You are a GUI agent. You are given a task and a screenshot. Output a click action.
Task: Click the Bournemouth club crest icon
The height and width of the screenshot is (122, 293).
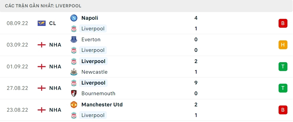pos(74,93)
